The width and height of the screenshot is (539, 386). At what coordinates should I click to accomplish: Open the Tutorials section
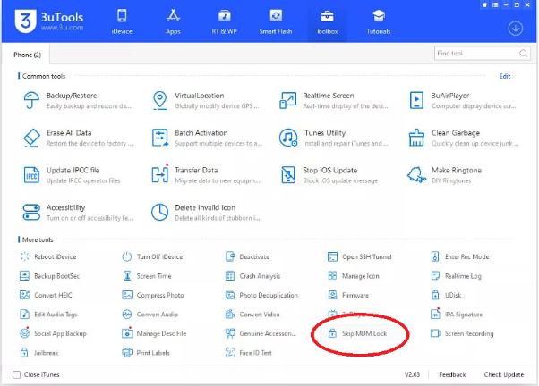click(x=379, y=22)
